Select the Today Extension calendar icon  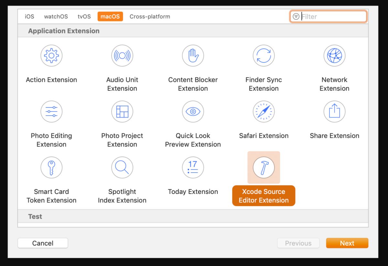[193, 167]
